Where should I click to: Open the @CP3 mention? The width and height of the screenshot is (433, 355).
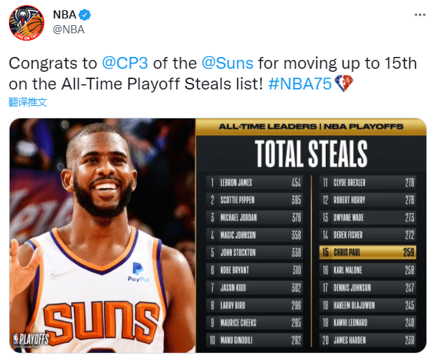125,63
